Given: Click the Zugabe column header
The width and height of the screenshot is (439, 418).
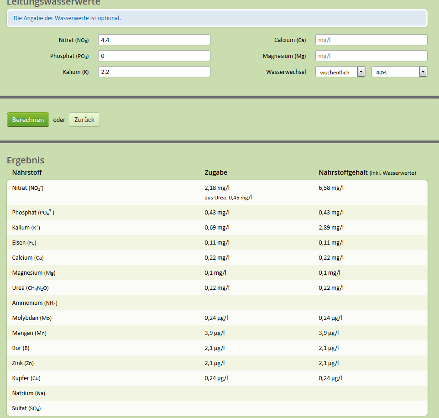Looking at the screenshot, I should [x=216, y=172].
